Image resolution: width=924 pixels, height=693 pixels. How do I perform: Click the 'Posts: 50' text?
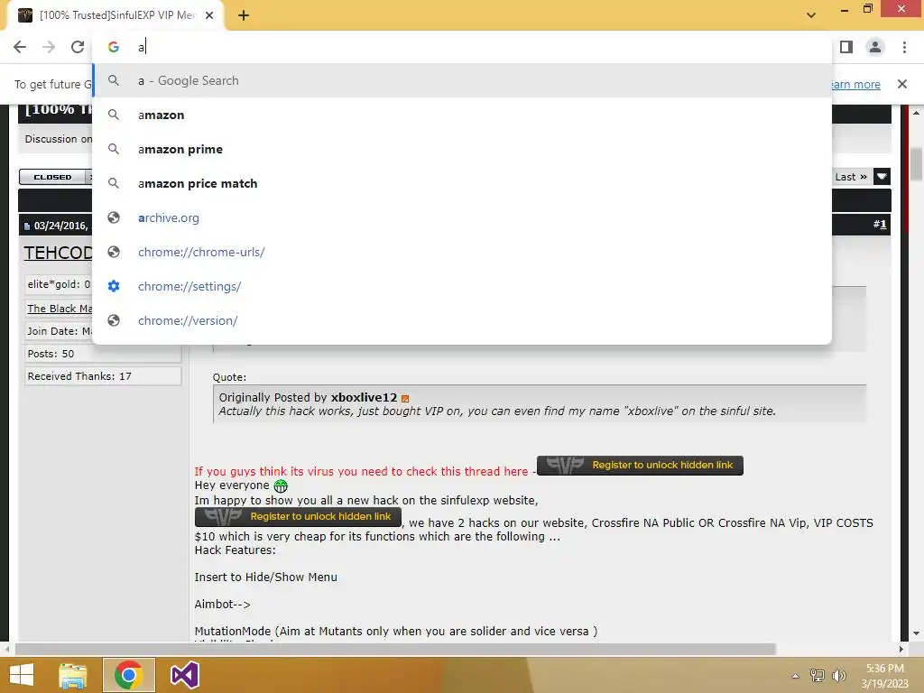point(51,354)
